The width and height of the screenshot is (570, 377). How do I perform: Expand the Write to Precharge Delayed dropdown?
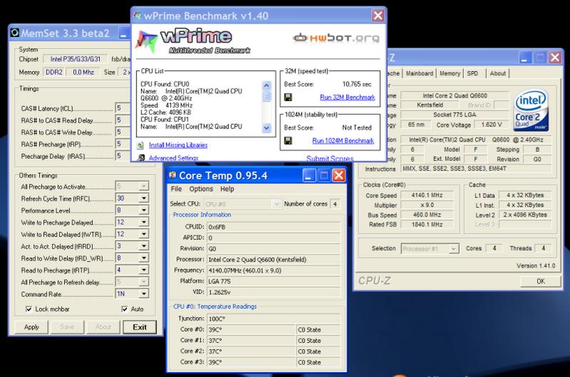click(144, 222)
